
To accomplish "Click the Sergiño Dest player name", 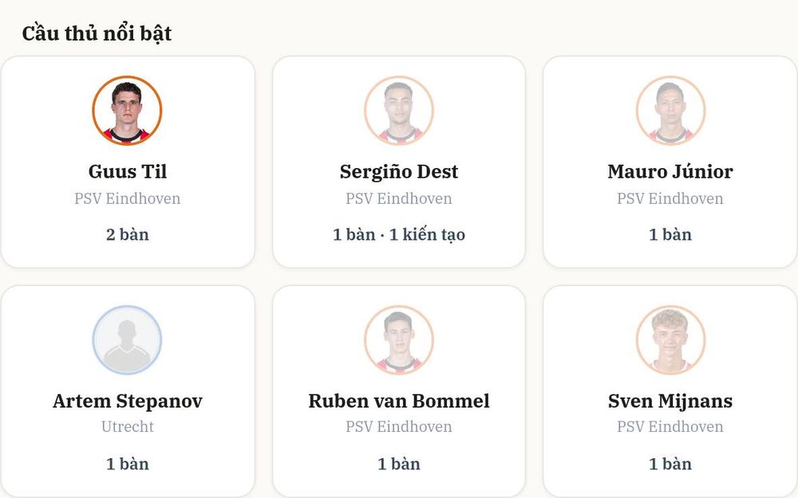I will coord(398,172).
